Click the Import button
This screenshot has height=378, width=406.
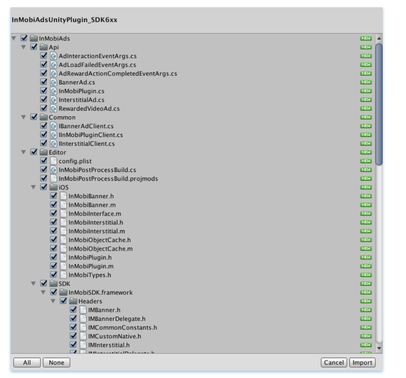[x=362, y=363]
